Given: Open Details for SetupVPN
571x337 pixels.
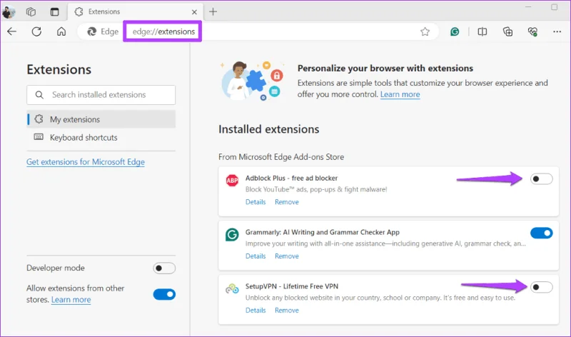Looking at the screenshot, I should [256, 310].
